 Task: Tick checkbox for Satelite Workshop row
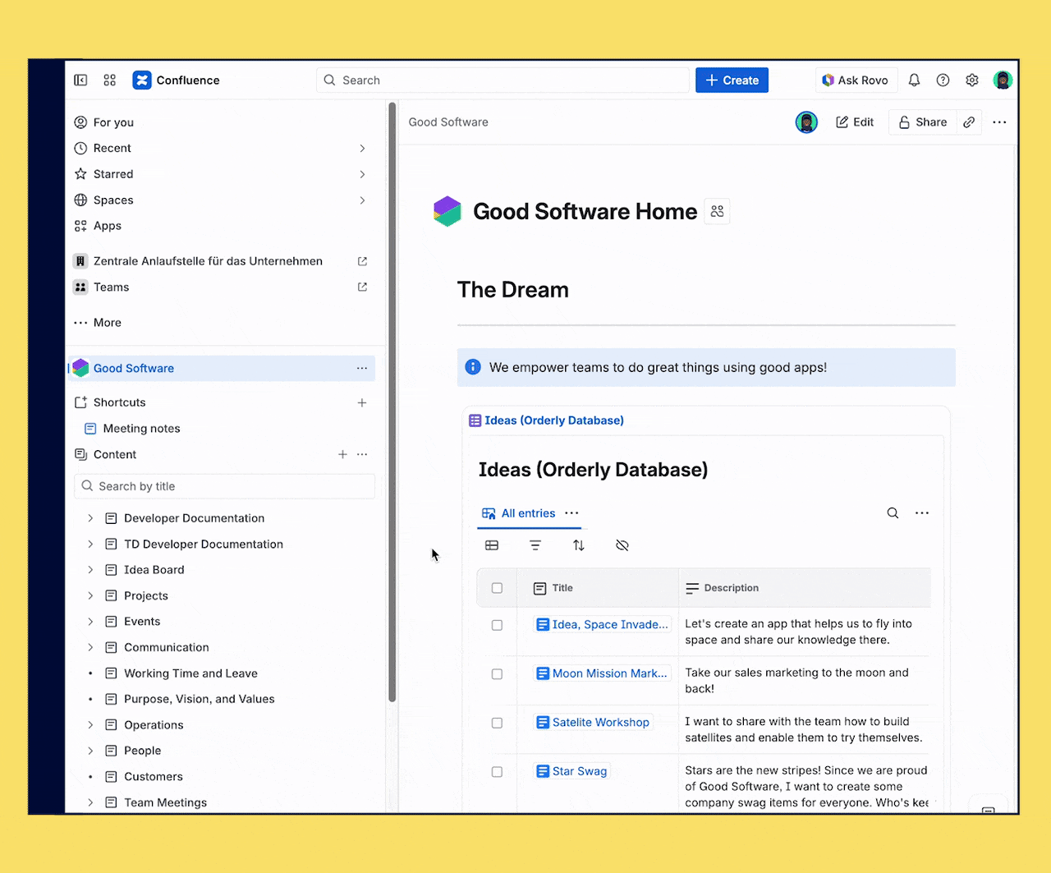(497, 723)
